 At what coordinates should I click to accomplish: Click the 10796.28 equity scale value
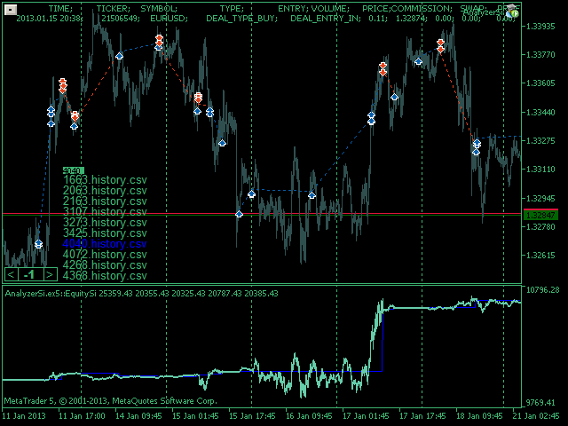coord(542,290)
